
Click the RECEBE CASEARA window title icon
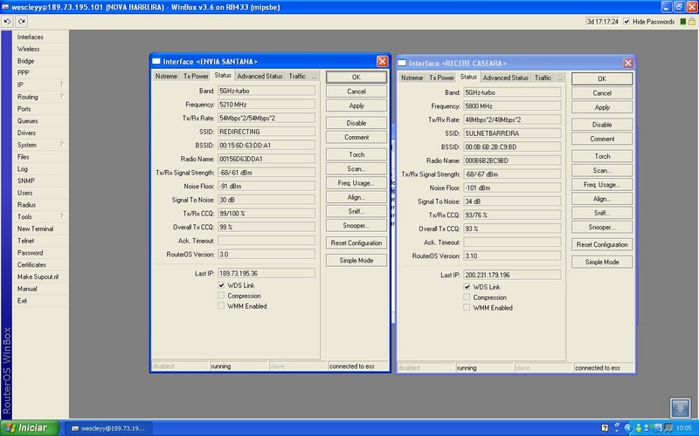[402, 63]
